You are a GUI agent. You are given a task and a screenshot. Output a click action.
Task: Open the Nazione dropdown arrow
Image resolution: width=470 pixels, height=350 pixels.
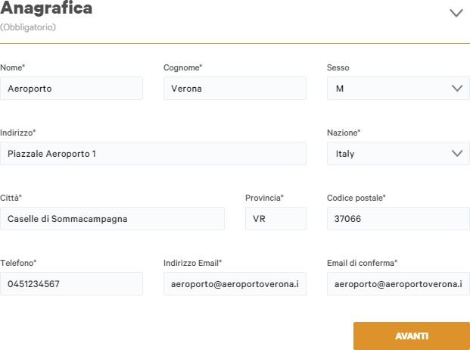(x=457, y=153)
